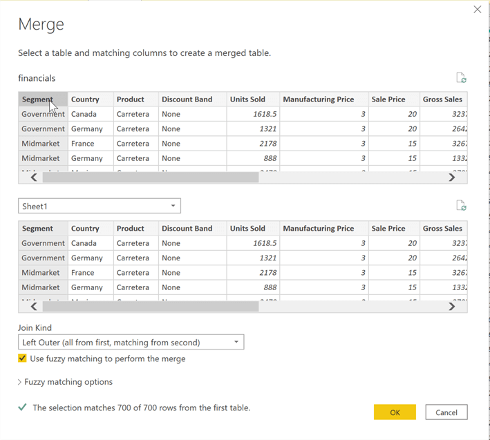This screenshot has width=490, height=440.
Task: Click the refresh preview icon for Sheet1 table
Action: click(x=461, y=206)
